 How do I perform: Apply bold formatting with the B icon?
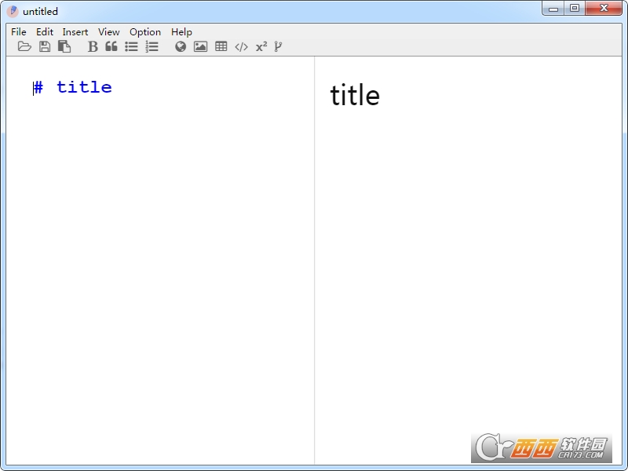(x=93, y=46)
